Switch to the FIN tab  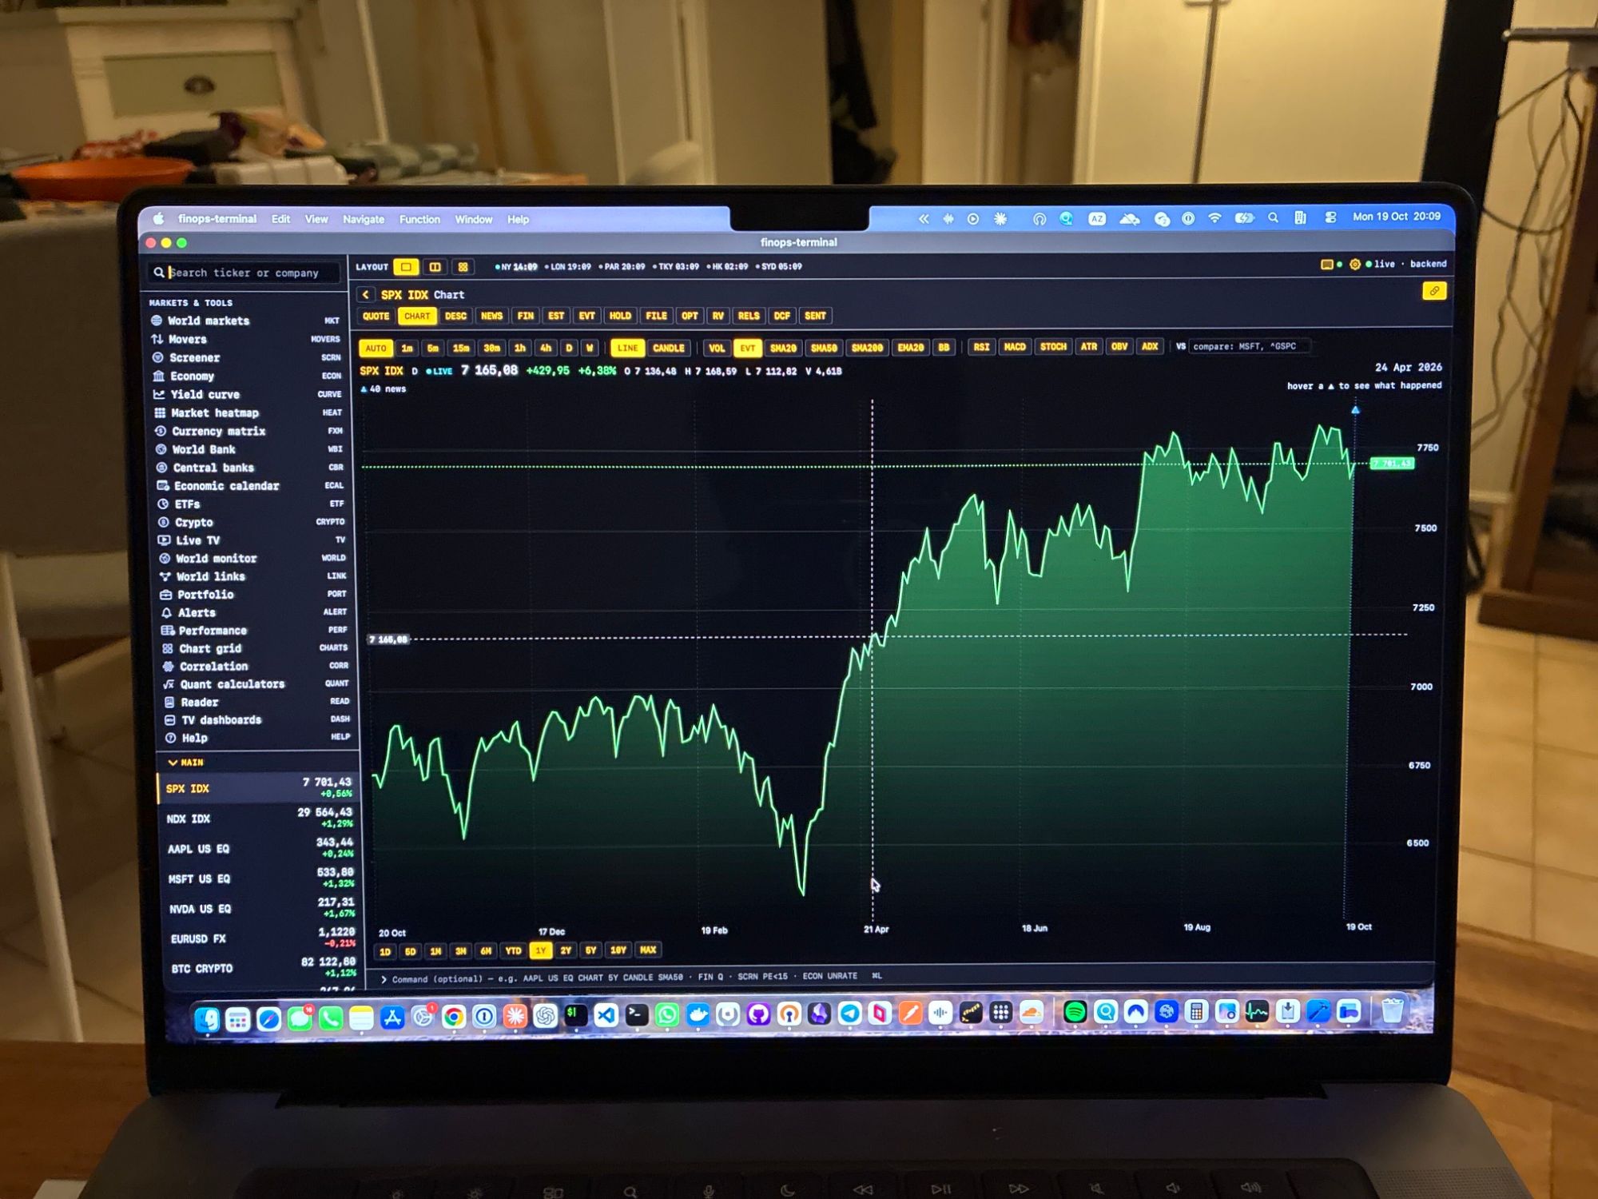click(x=525, y=317)
